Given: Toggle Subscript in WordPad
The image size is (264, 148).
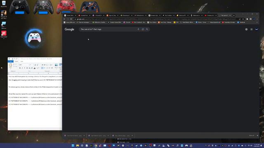Looking at the screenshot, I should pos(29,68).
